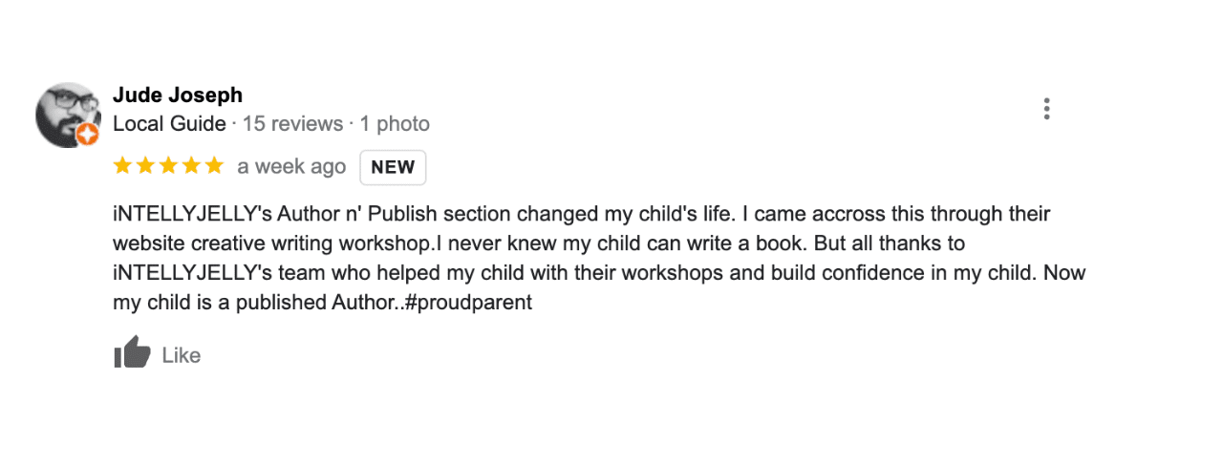Click the 'a week ago' timestamp

tap(291, 167)
